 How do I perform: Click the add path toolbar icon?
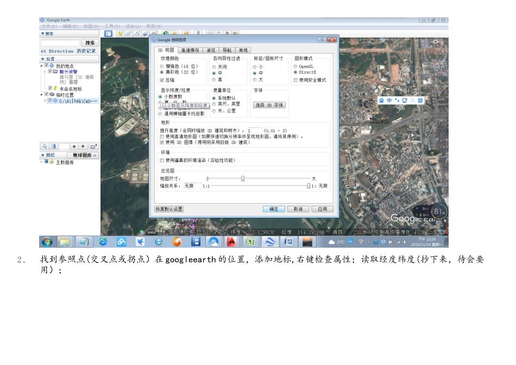click(x=137, y=34)
